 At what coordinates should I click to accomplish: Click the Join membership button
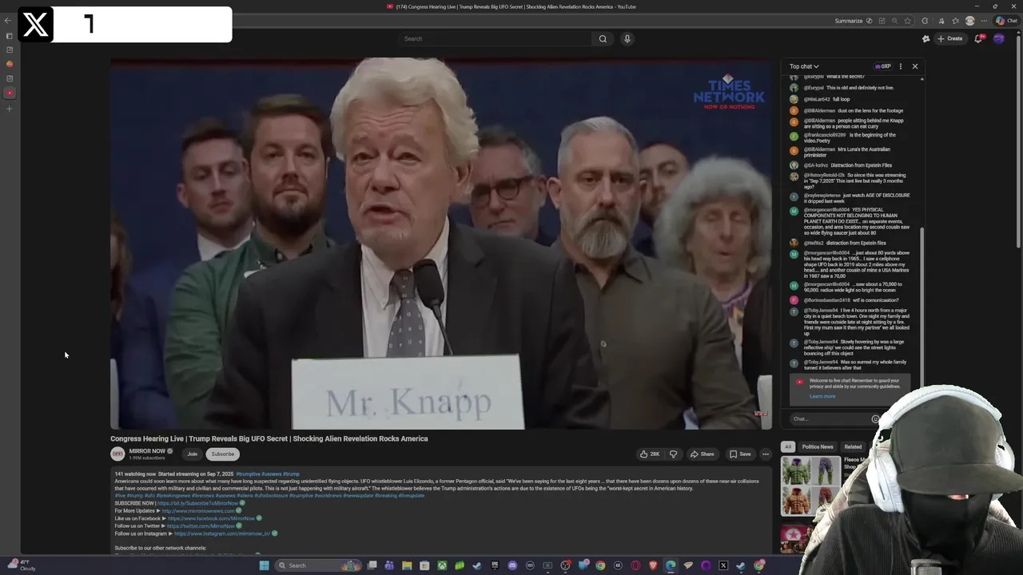pyautogui.click(x=192, y=454)
